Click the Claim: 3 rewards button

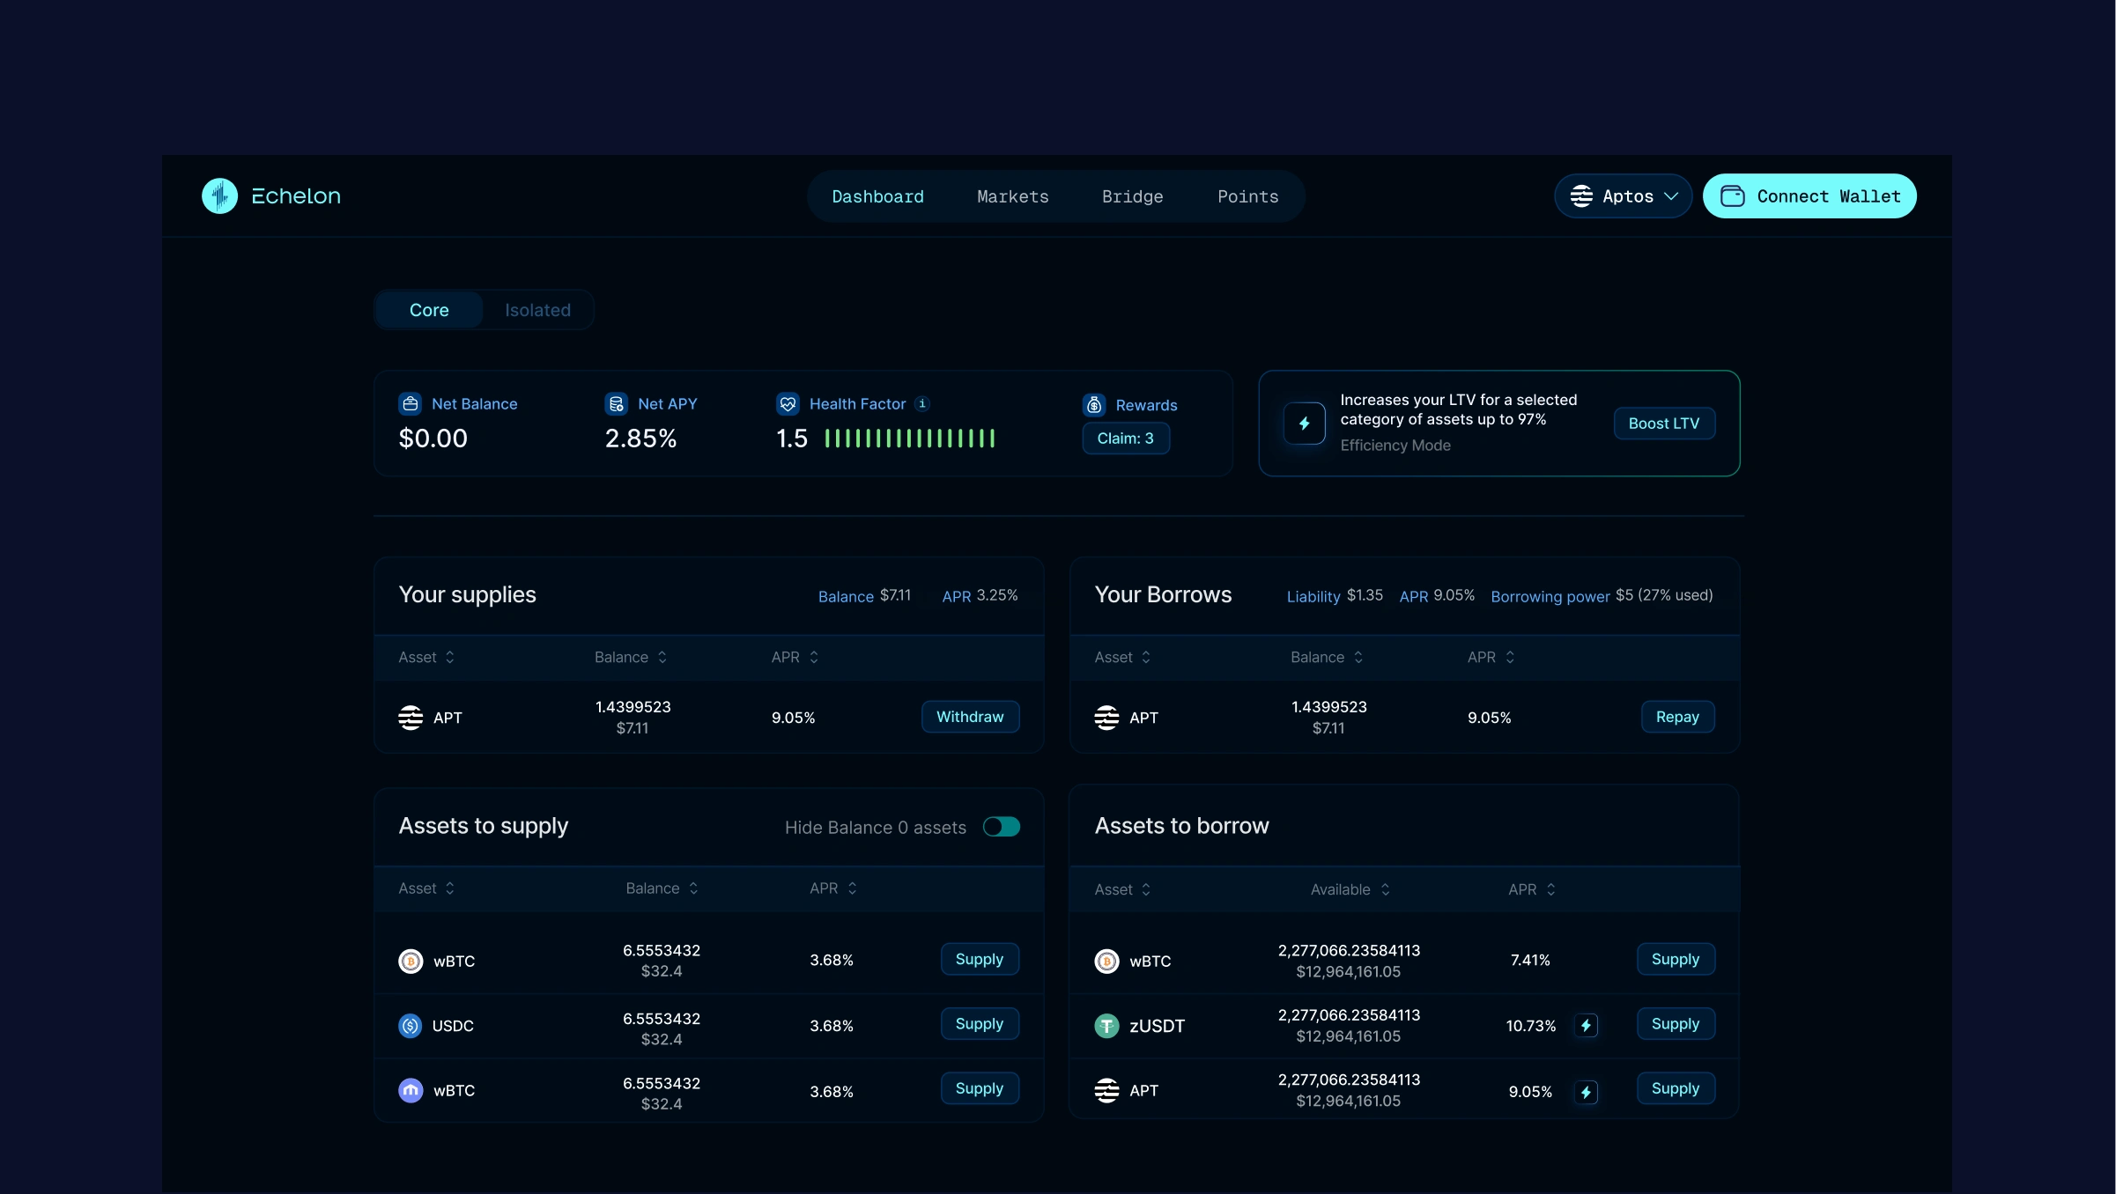pos(1125,439)
